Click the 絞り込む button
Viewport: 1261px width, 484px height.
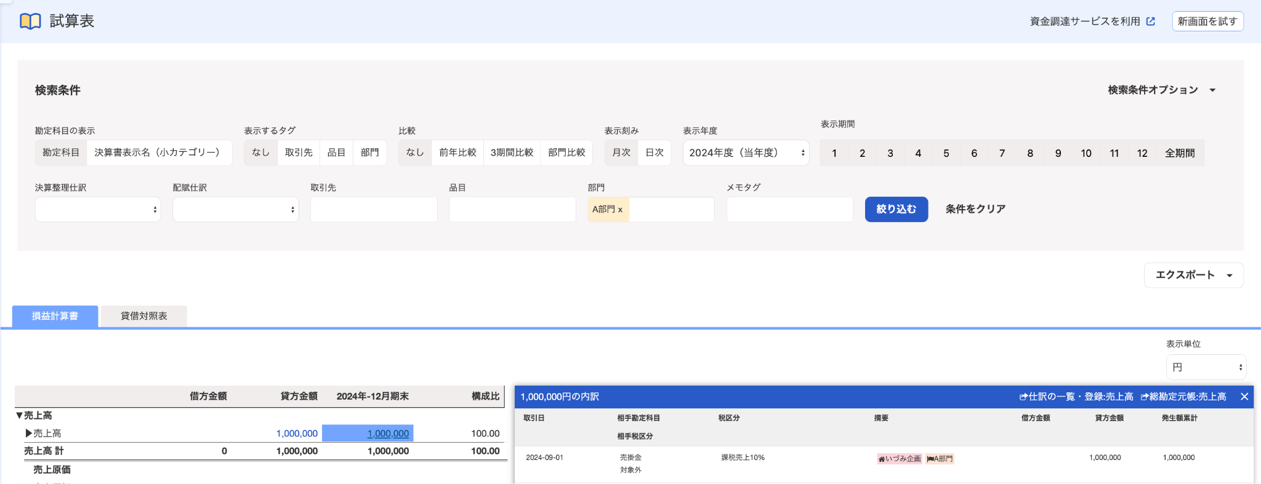[x=896, y=209]
